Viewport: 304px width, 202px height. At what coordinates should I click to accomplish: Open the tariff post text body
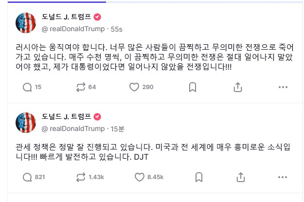(x=146, y=152)
